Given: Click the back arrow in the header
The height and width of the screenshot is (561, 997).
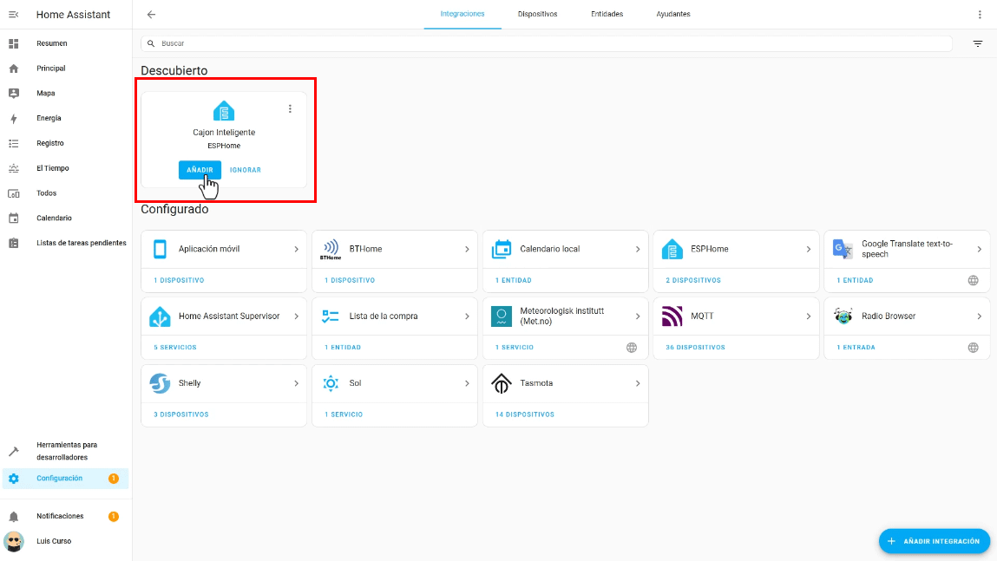Looking at the screenshot, I should tap(152, 15).
